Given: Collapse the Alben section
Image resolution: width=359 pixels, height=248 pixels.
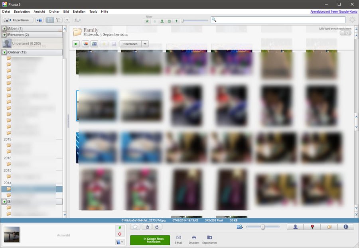Looking at the screenshot, I should point(4,29).
